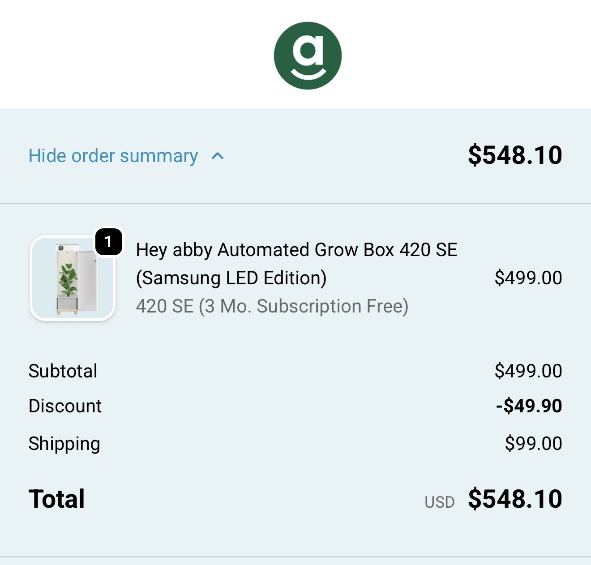Click the product price $499.00

(x=528, y=278)
